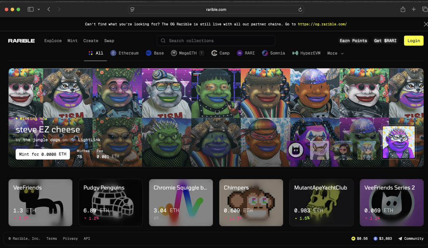The width and height of the screenshot is (428, 248).
Task: Click the Mint for 0.0008 ETH button
Action: point(43,154)
